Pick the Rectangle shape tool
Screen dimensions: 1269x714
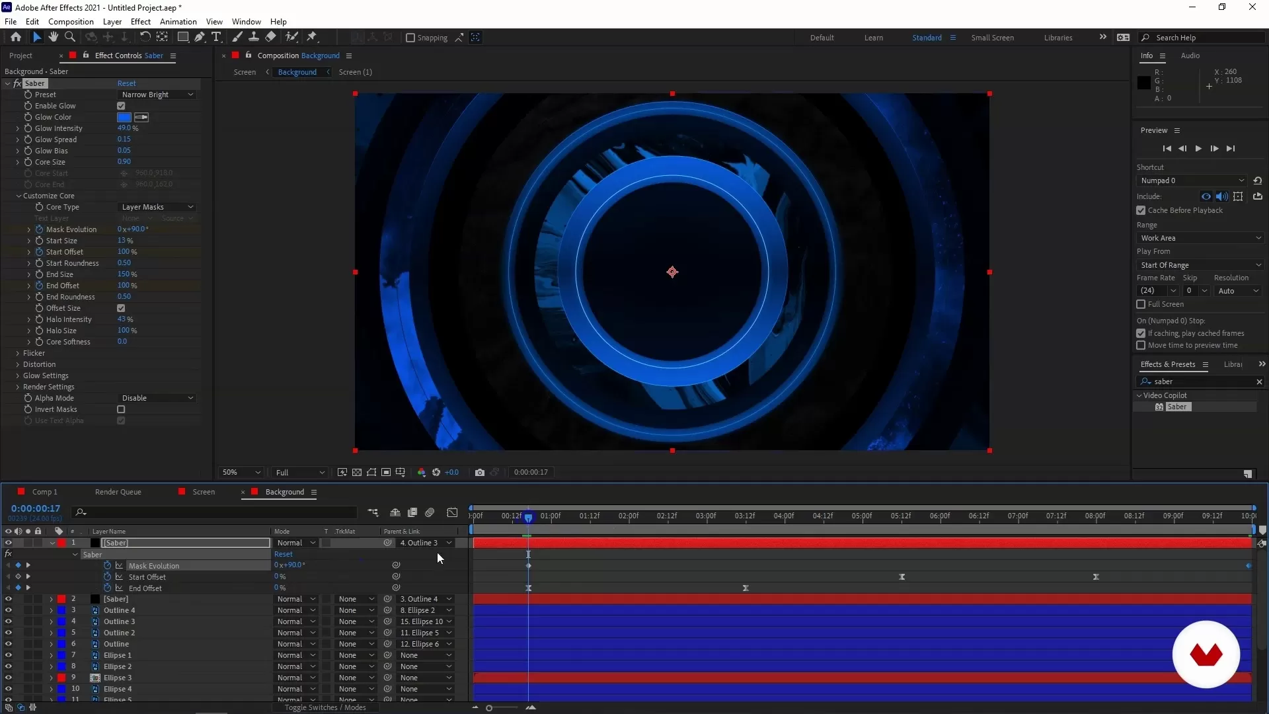click(183, 37)
